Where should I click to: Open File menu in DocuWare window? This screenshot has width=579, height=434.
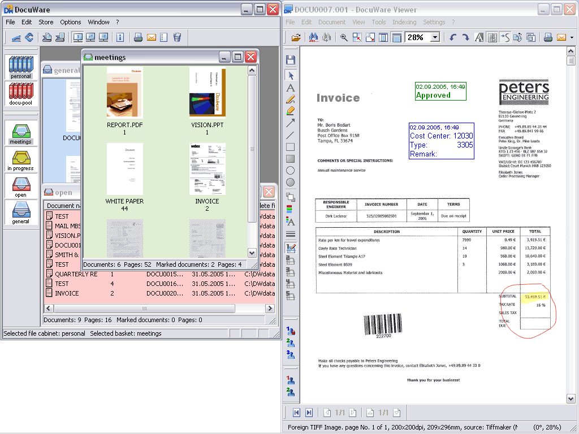pyautogui.click(x=10, y=22)
